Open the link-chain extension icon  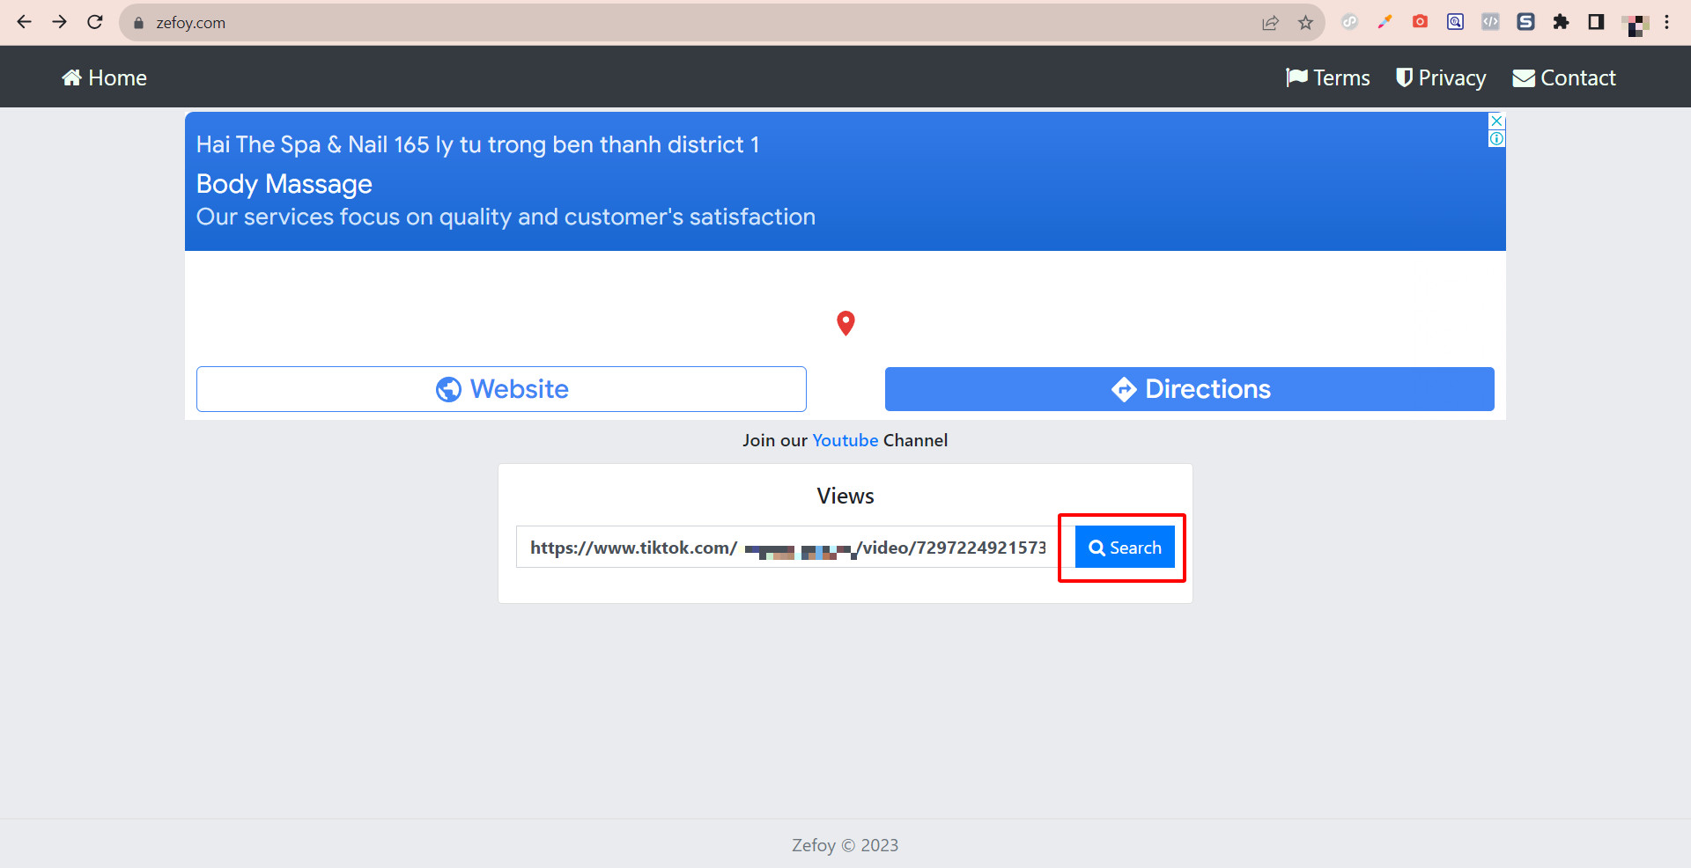point(1349,22)
